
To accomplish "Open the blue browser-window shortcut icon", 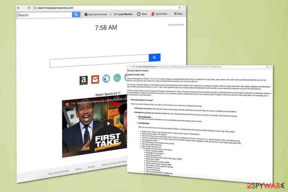I will pos(106,79).
